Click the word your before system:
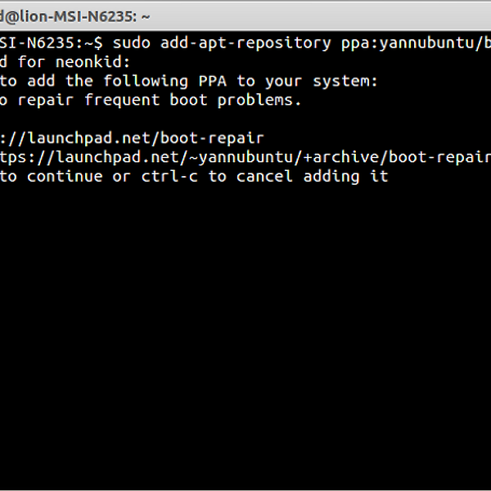This screenshot has width=491, height=491. [284, 83]
